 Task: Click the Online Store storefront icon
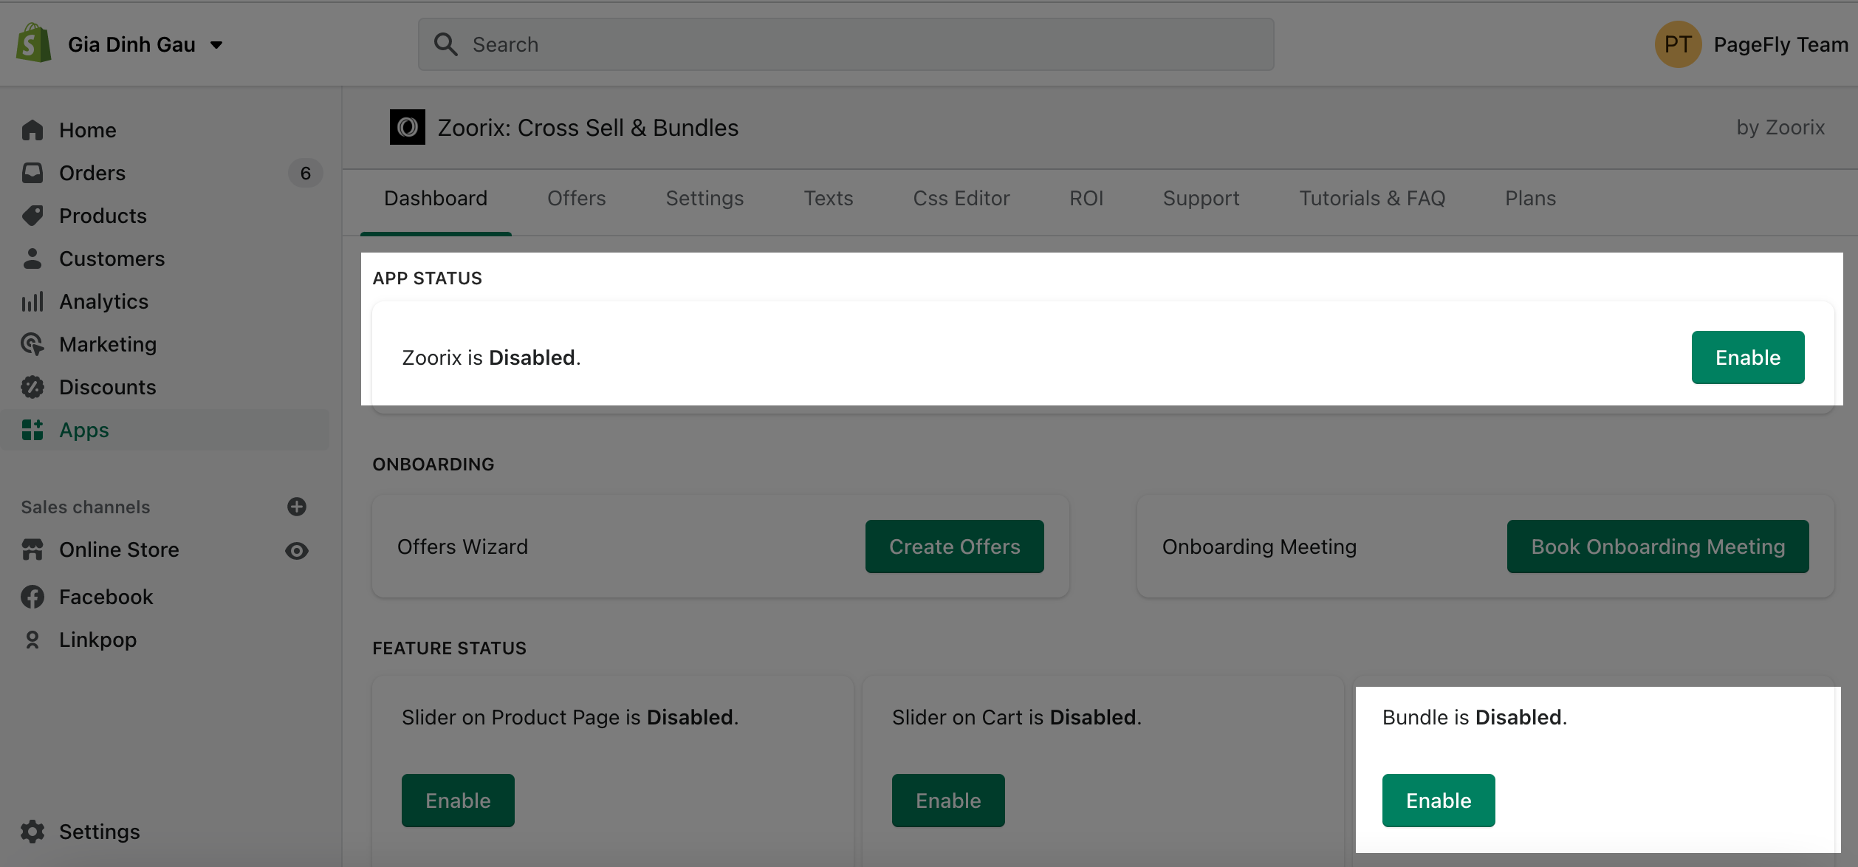tap(32, 549)
